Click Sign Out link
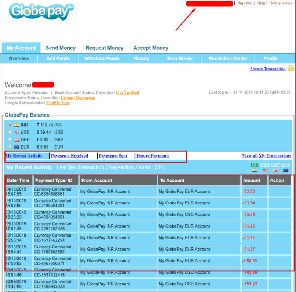Screen dimensions: 296x292 coord(245,3)
